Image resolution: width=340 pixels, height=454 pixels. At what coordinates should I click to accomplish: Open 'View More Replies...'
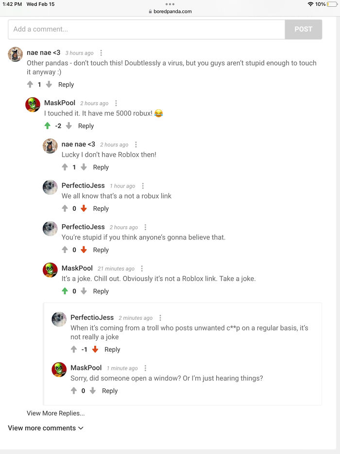pos(55,413)
